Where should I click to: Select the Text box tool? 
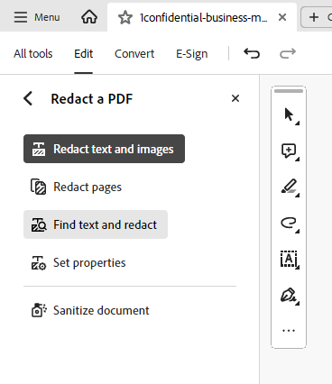[x=289, y=259]
